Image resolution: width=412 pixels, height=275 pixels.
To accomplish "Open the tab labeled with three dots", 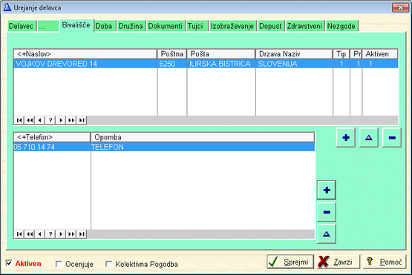I will [48, 26].
